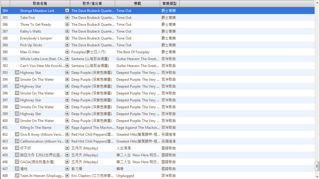Click album Time Out in row 385
Screen dimensions: 320x179
coord(124,18)
